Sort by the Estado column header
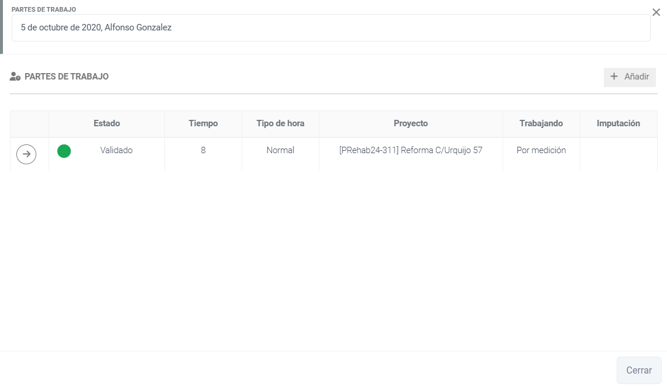Viewport: 667px width, 387px height. [x=106, y=123]
